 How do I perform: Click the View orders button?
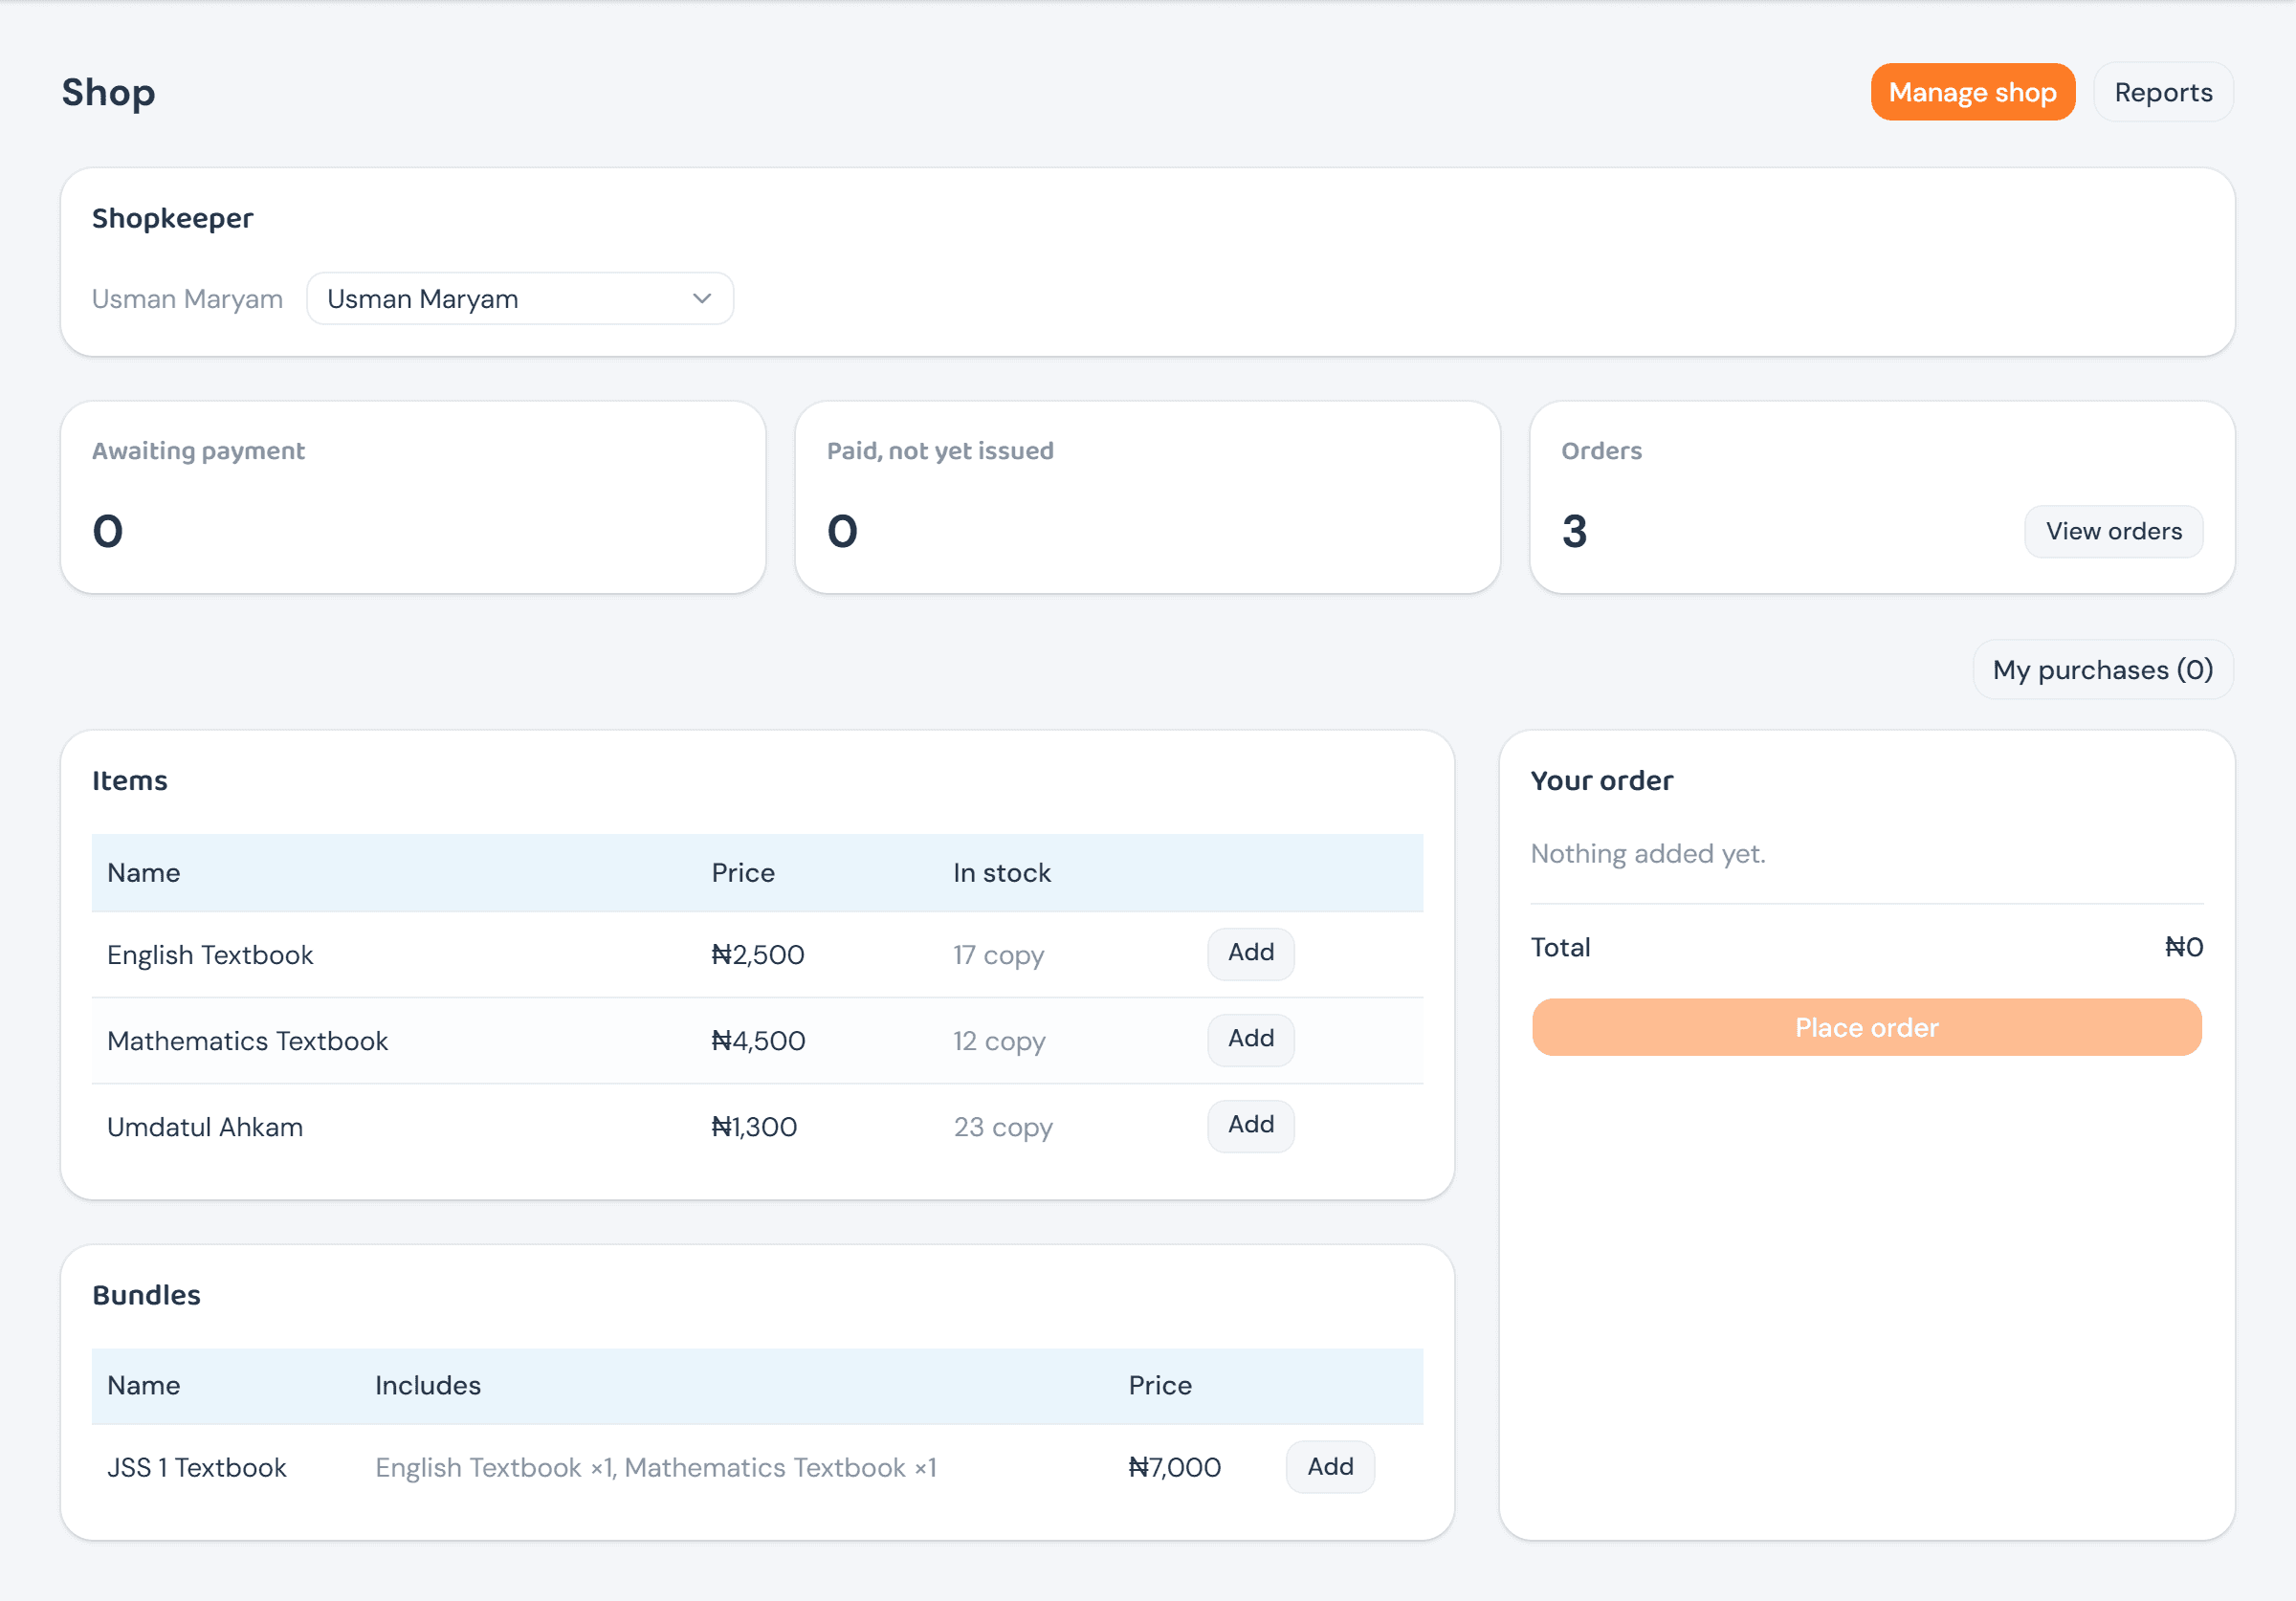click(x=2113, y=531)
